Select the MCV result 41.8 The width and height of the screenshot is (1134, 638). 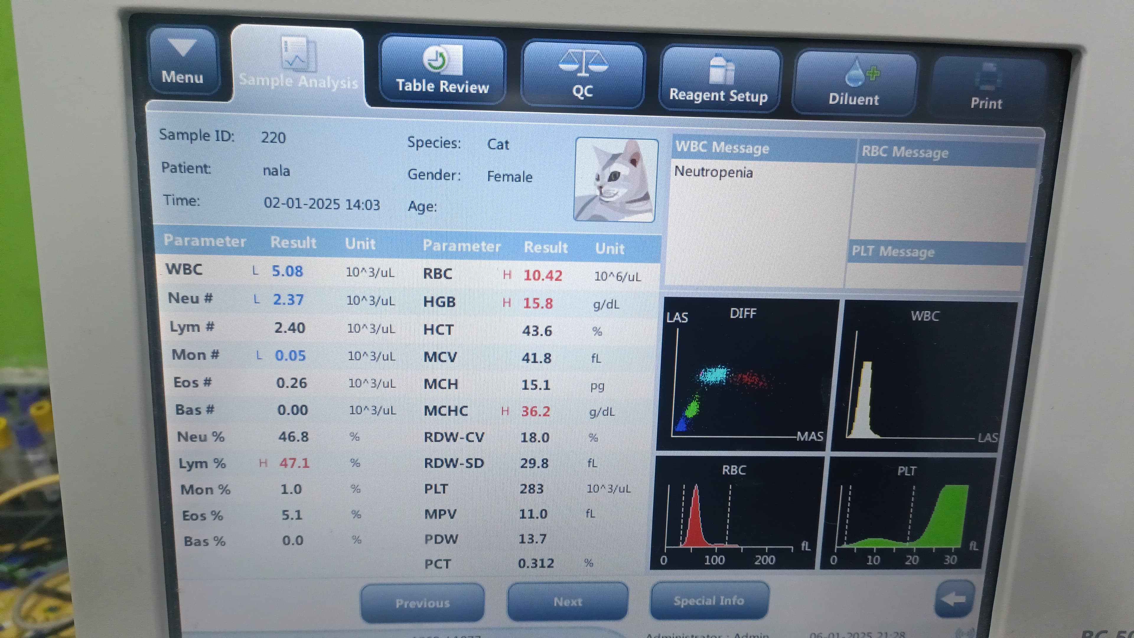pos(536,358)
